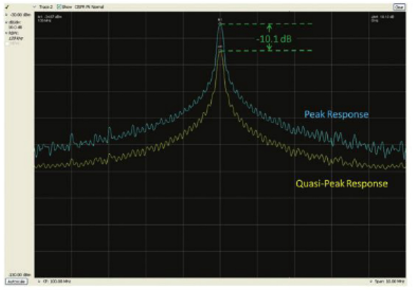Select the center frequency CF field
Viewport: 413px width, 290px height.
point(56,281)
